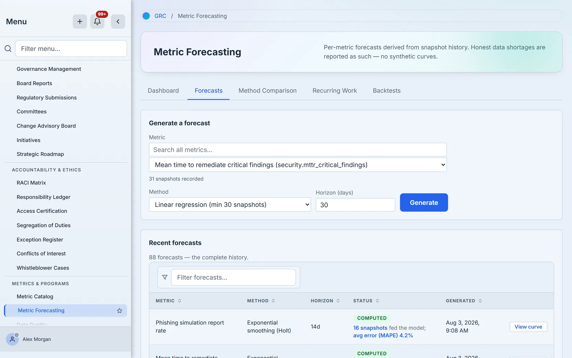Open RACI Matrix menu item
This screenshot has width=572, height=358.
(x=31, y=183)
